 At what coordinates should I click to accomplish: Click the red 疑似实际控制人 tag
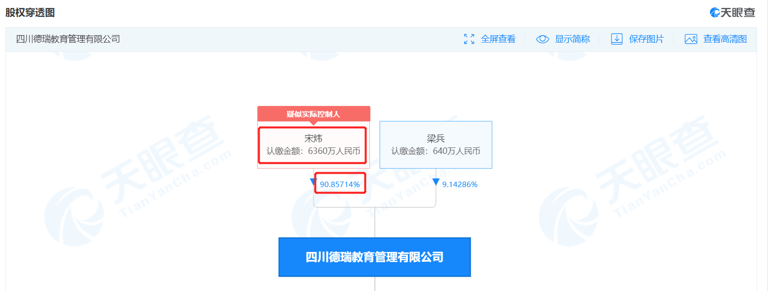(x=314, y=114)
